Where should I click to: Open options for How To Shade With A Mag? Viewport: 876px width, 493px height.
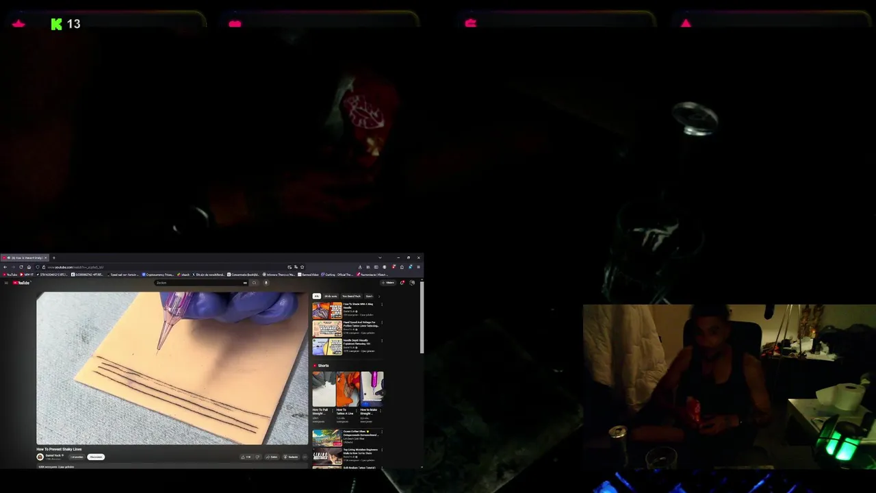click(381, 305)
